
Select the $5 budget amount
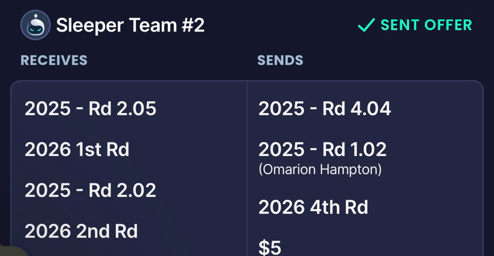click(x=270, y=247)
